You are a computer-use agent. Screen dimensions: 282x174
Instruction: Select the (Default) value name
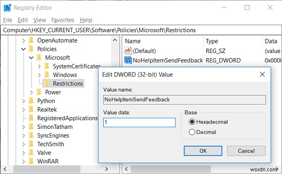pos(144,51)
